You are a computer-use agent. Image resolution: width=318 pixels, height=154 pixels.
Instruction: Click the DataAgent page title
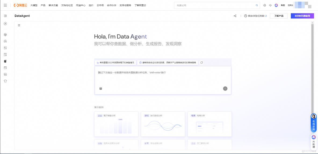click(x=22, y=16)
